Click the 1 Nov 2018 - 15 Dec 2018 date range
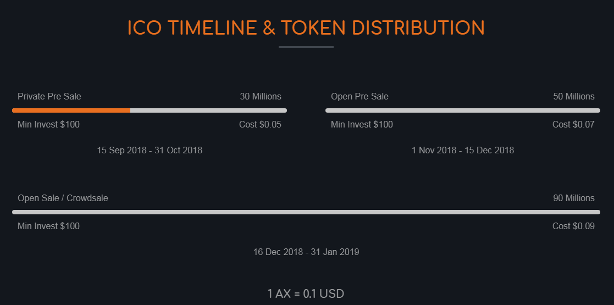This screenshot has height=305, width=614. point(463,151)
